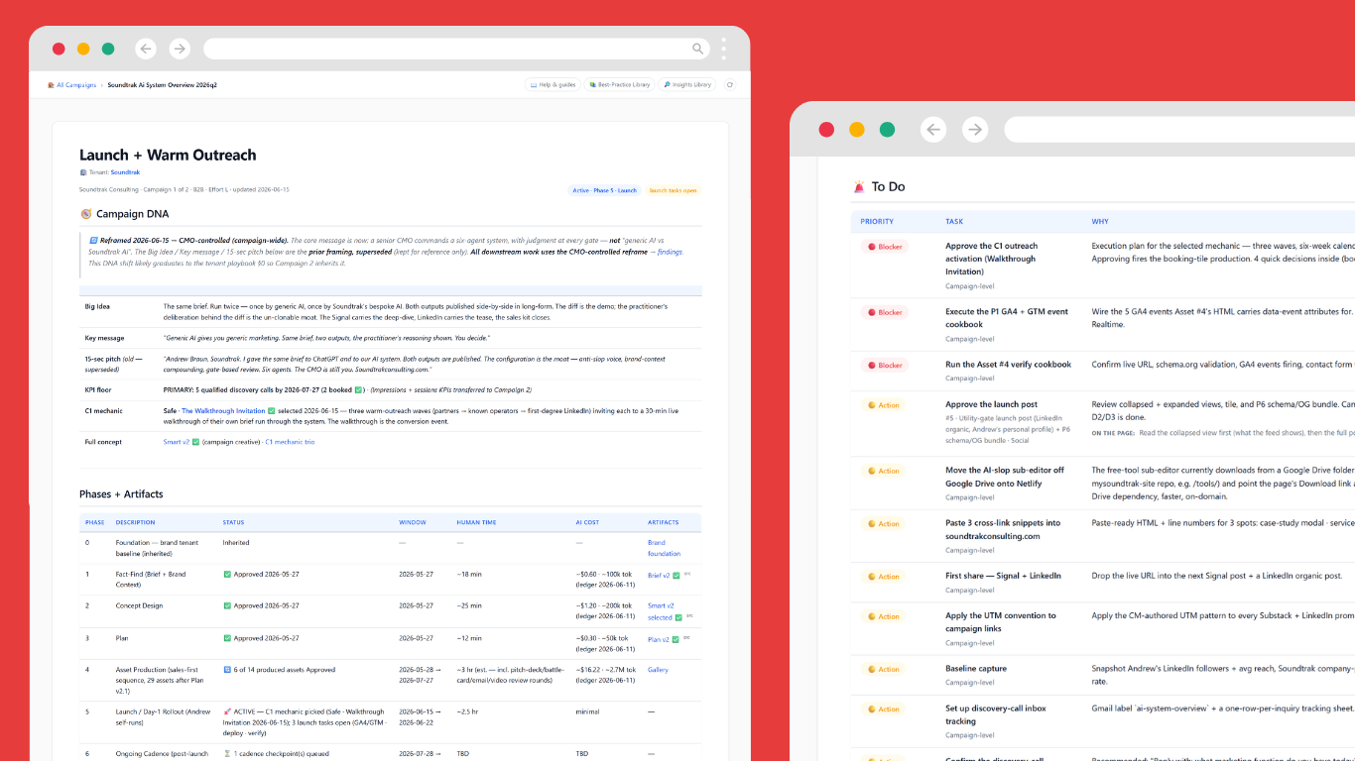Click green check icon beside Plan Approved status
1355x761 pixels.
227,638
